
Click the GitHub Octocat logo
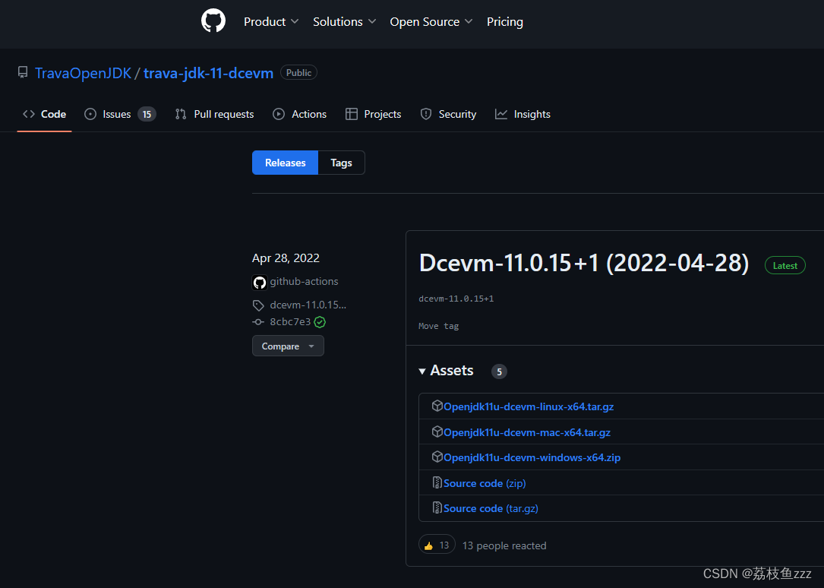[213, 21]
